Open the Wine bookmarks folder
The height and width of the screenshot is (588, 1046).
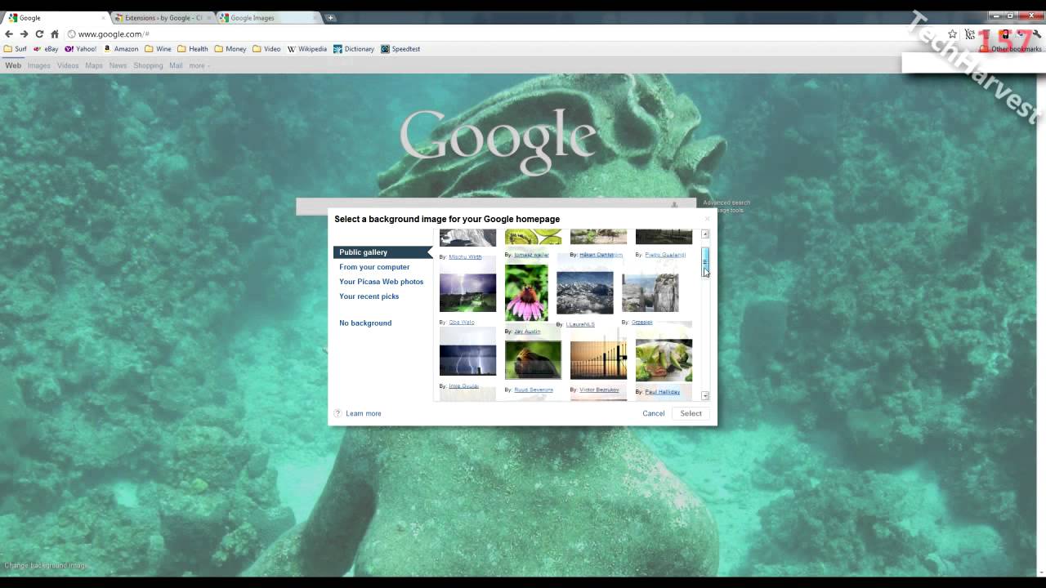159,49
